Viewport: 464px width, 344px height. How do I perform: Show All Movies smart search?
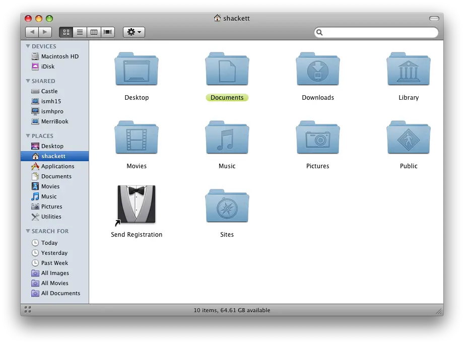pos(55,283)
